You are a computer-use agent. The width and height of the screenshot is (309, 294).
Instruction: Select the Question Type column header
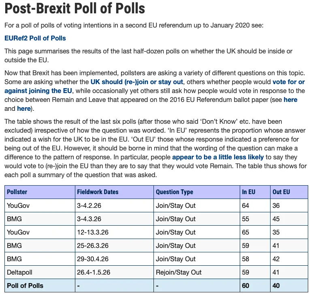[197, 192]
